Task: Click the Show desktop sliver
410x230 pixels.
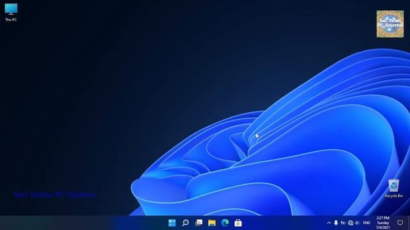Action: [x=409, y=223]
